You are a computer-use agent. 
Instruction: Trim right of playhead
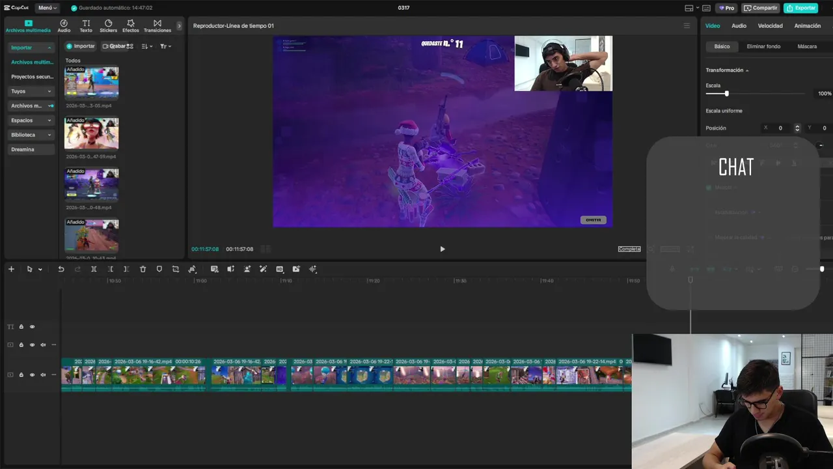pos(126,269)
